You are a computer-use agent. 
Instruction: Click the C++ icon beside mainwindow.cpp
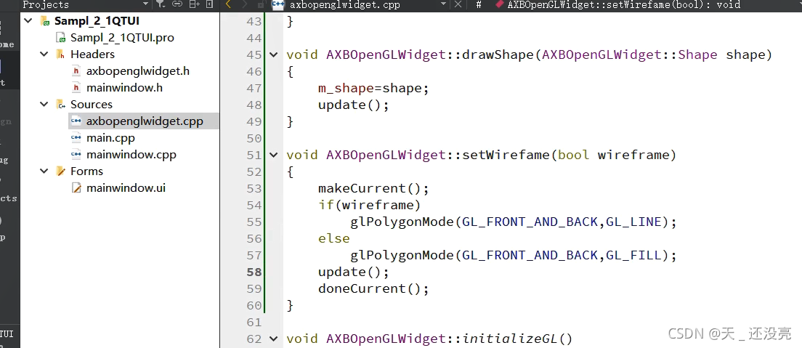tap(76, 155)
